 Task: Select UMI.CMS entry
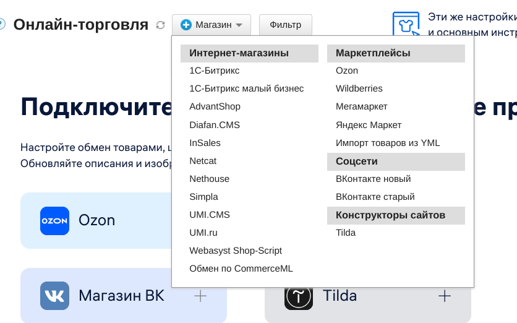[210, 215]
